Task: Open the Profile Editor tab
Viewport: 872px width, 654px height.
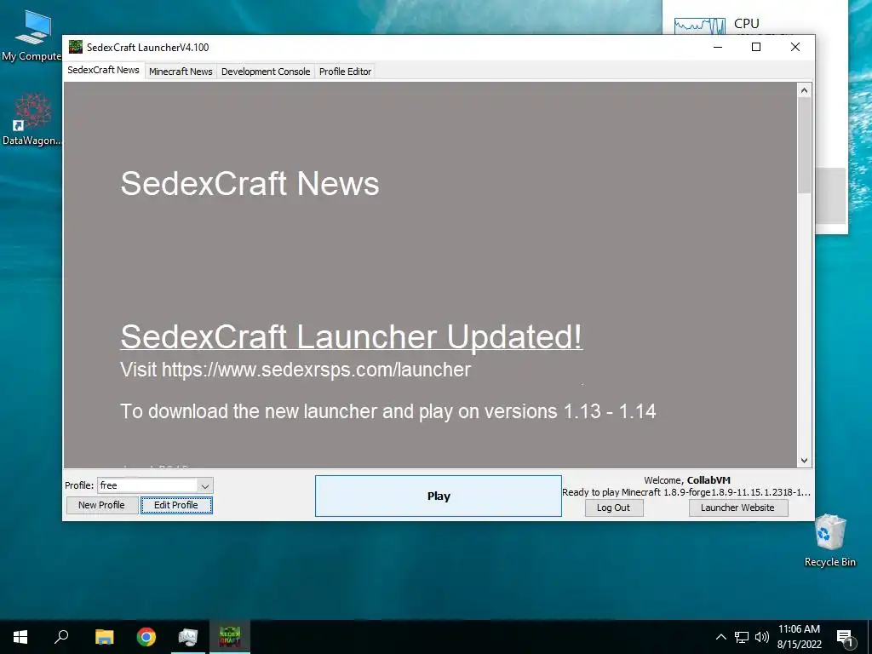Action: (345, 72)
